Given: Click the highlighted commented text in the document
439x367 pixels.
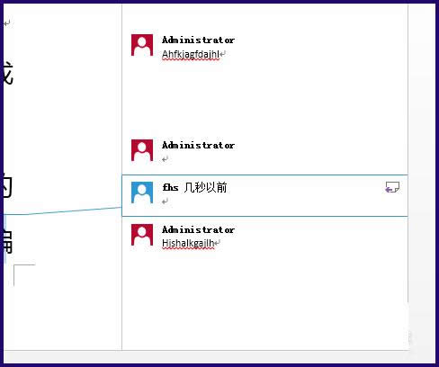Looking at the screenshot, I should click(x=5, y=238).
